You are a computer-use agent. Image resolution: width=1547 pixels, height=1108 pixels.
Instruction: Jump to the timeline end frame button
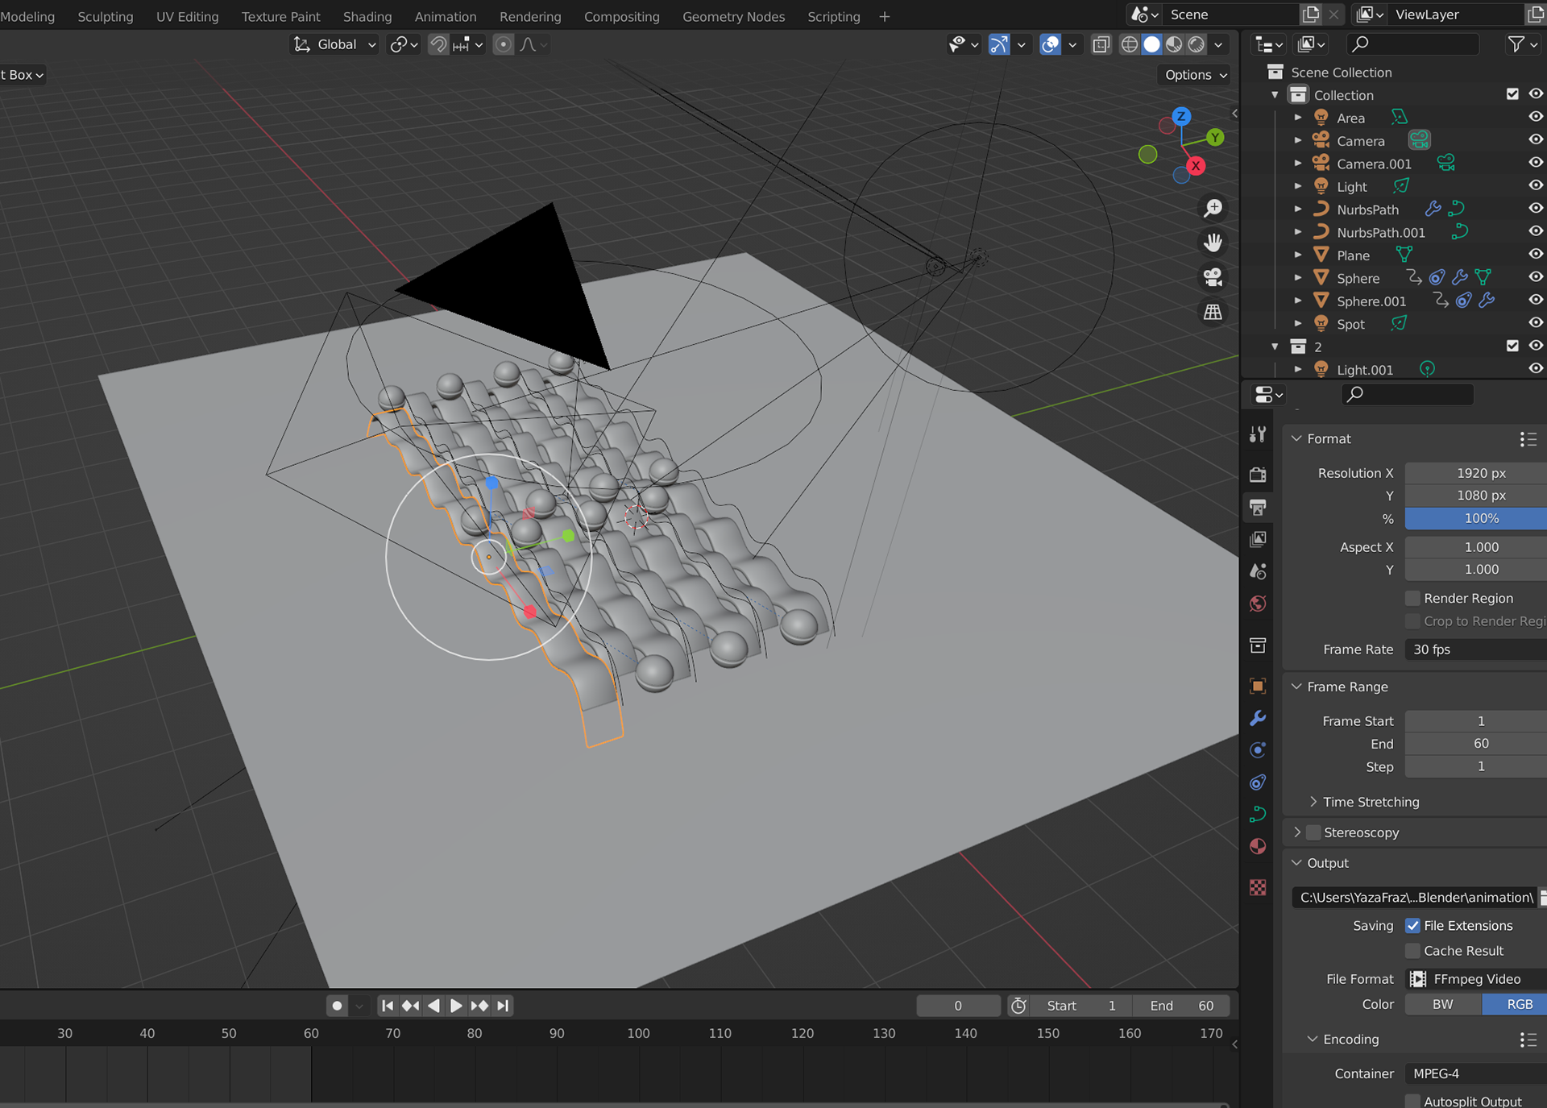pyautogui.click(x=503, y=1006)
